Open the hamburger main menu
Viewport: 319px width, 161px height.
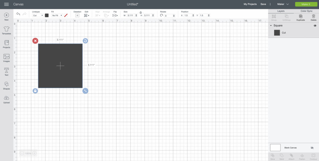click(6, 4)
